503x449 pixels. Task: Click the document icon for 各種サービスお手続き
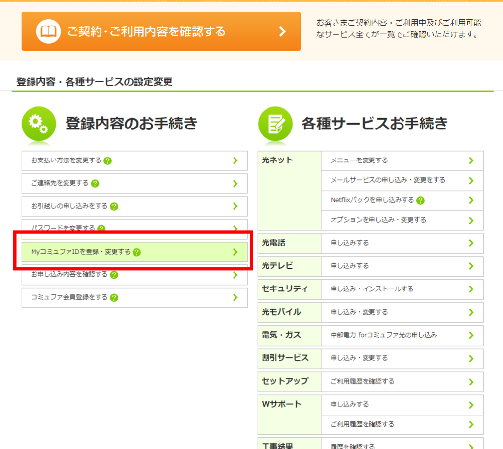pyautogui.click(x=274, y=124)
